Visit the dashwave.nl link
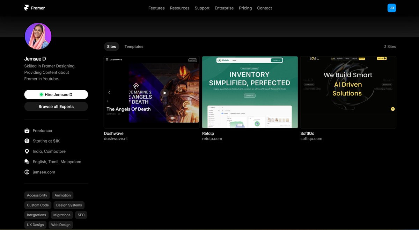The image size is (419, 230). tap(116, 139)
